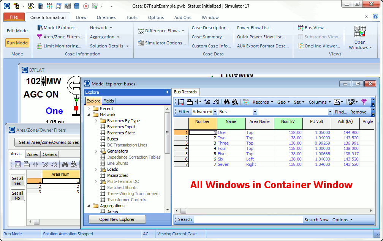
Task: Click the red abort icon in quick access toolbar
Action: pyautogui.click(x=86, y=6)
